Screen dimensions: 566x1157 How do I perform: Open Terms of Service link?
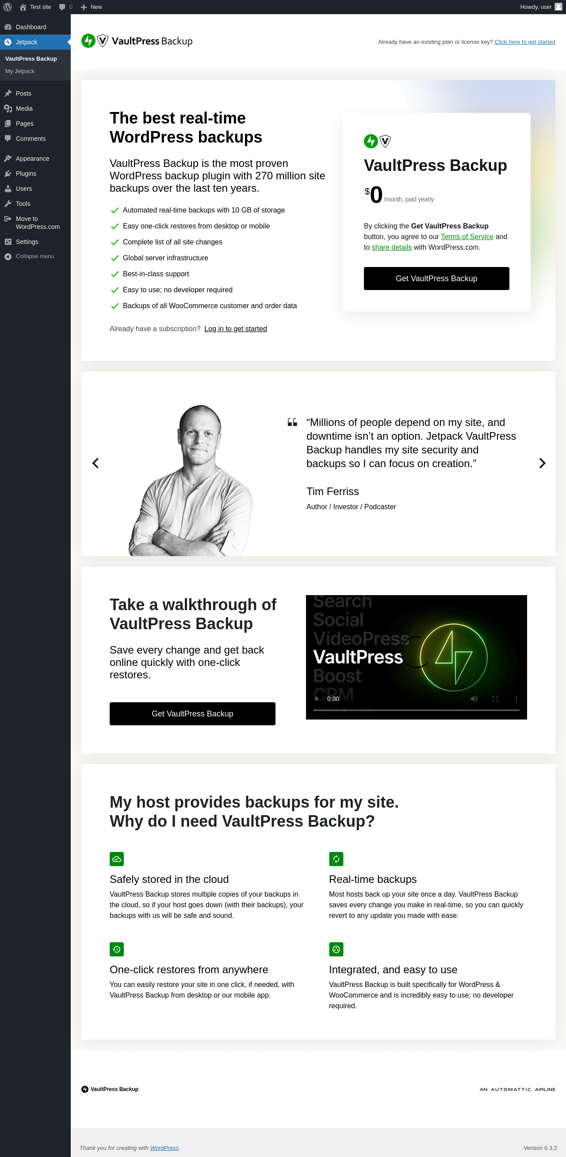(467, 237)
